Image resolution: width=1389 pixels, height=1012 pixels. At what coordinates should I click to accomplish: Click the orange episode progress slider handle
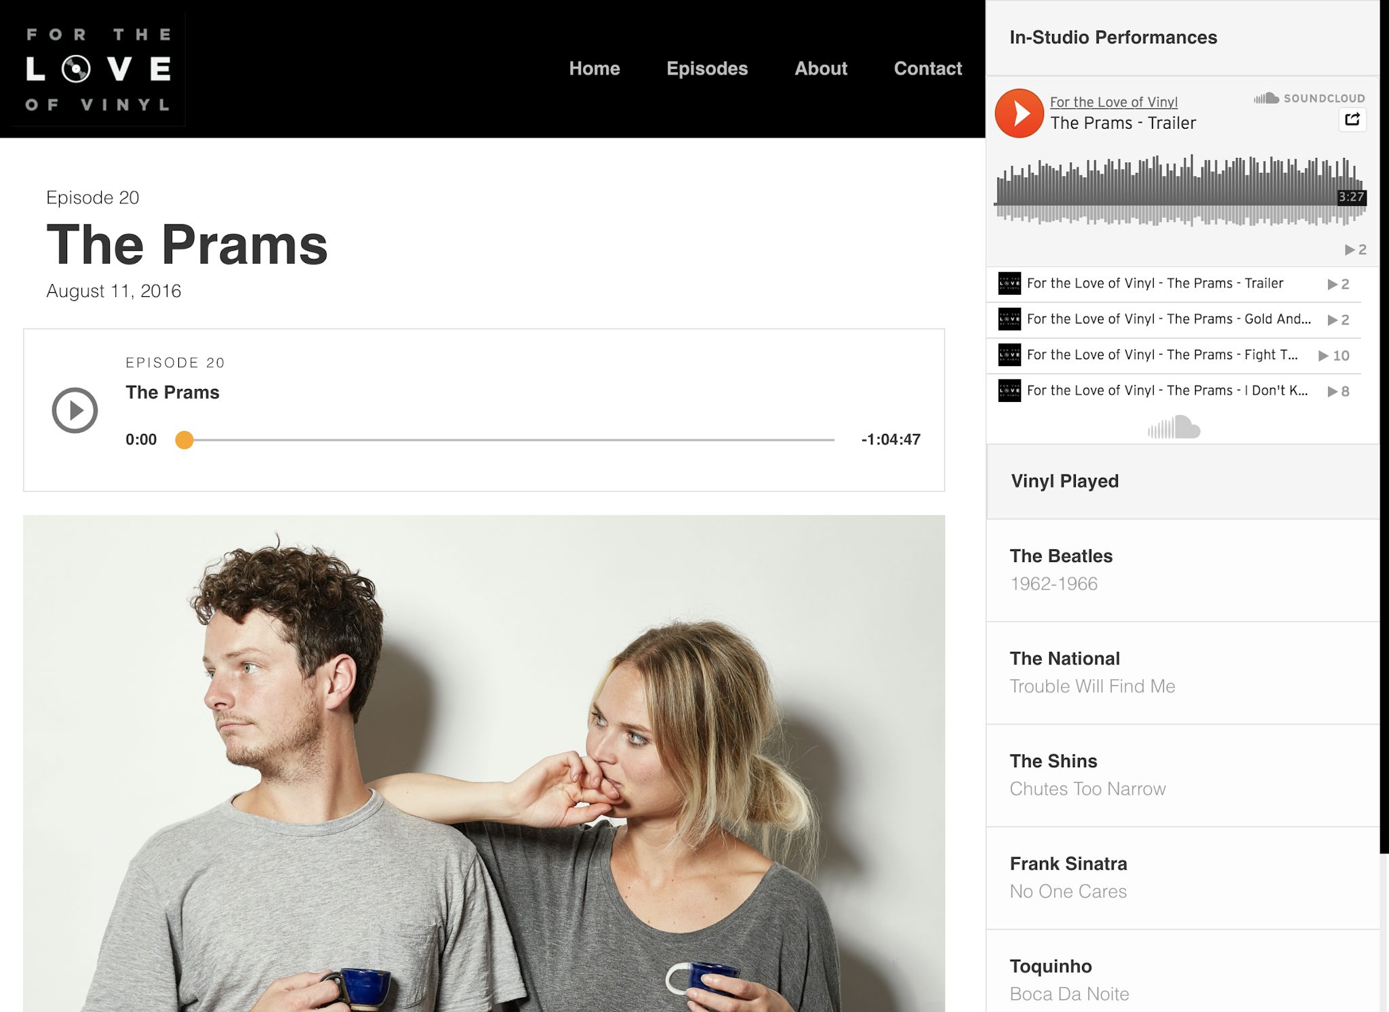point(184,440)
